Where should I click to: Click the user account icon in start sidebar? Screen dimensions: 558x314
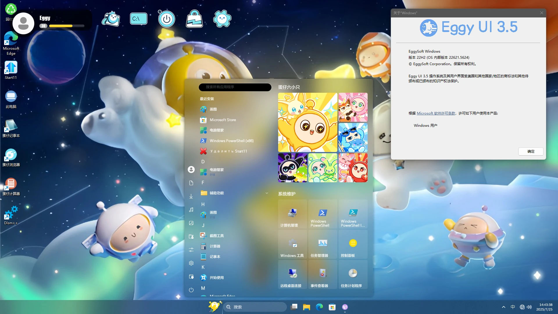point(191,170)
